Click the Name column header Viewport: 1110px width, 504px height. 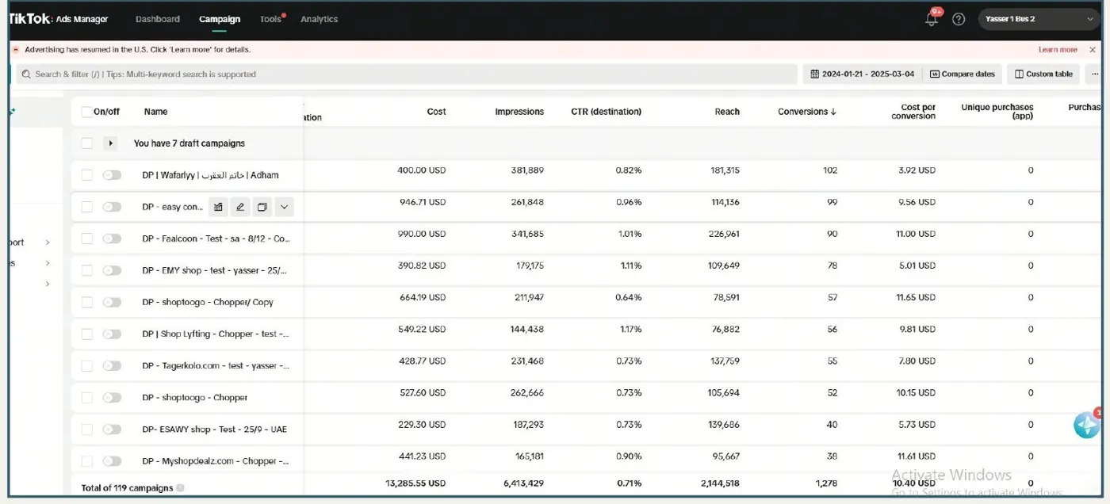tap(155, 112)
